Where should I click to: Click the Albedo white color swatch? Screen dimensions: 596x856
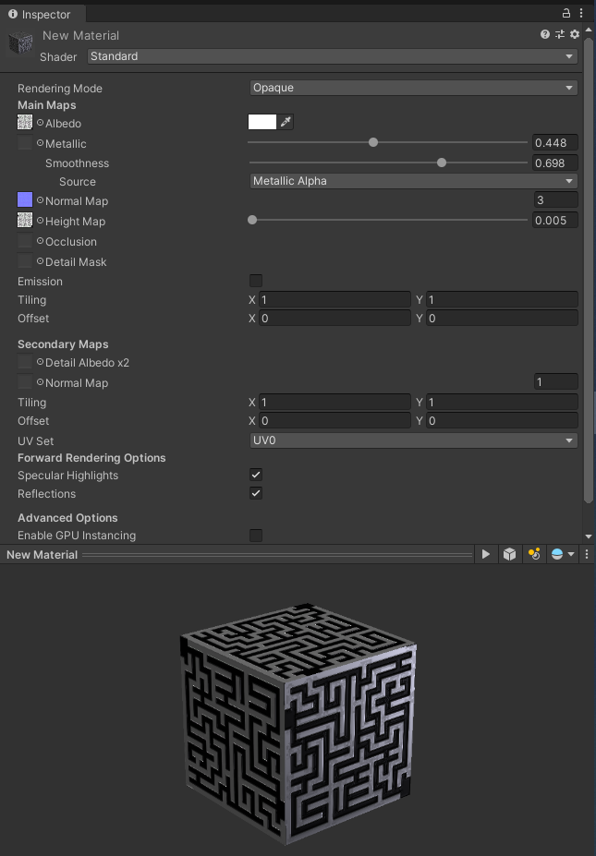point(262,122)
